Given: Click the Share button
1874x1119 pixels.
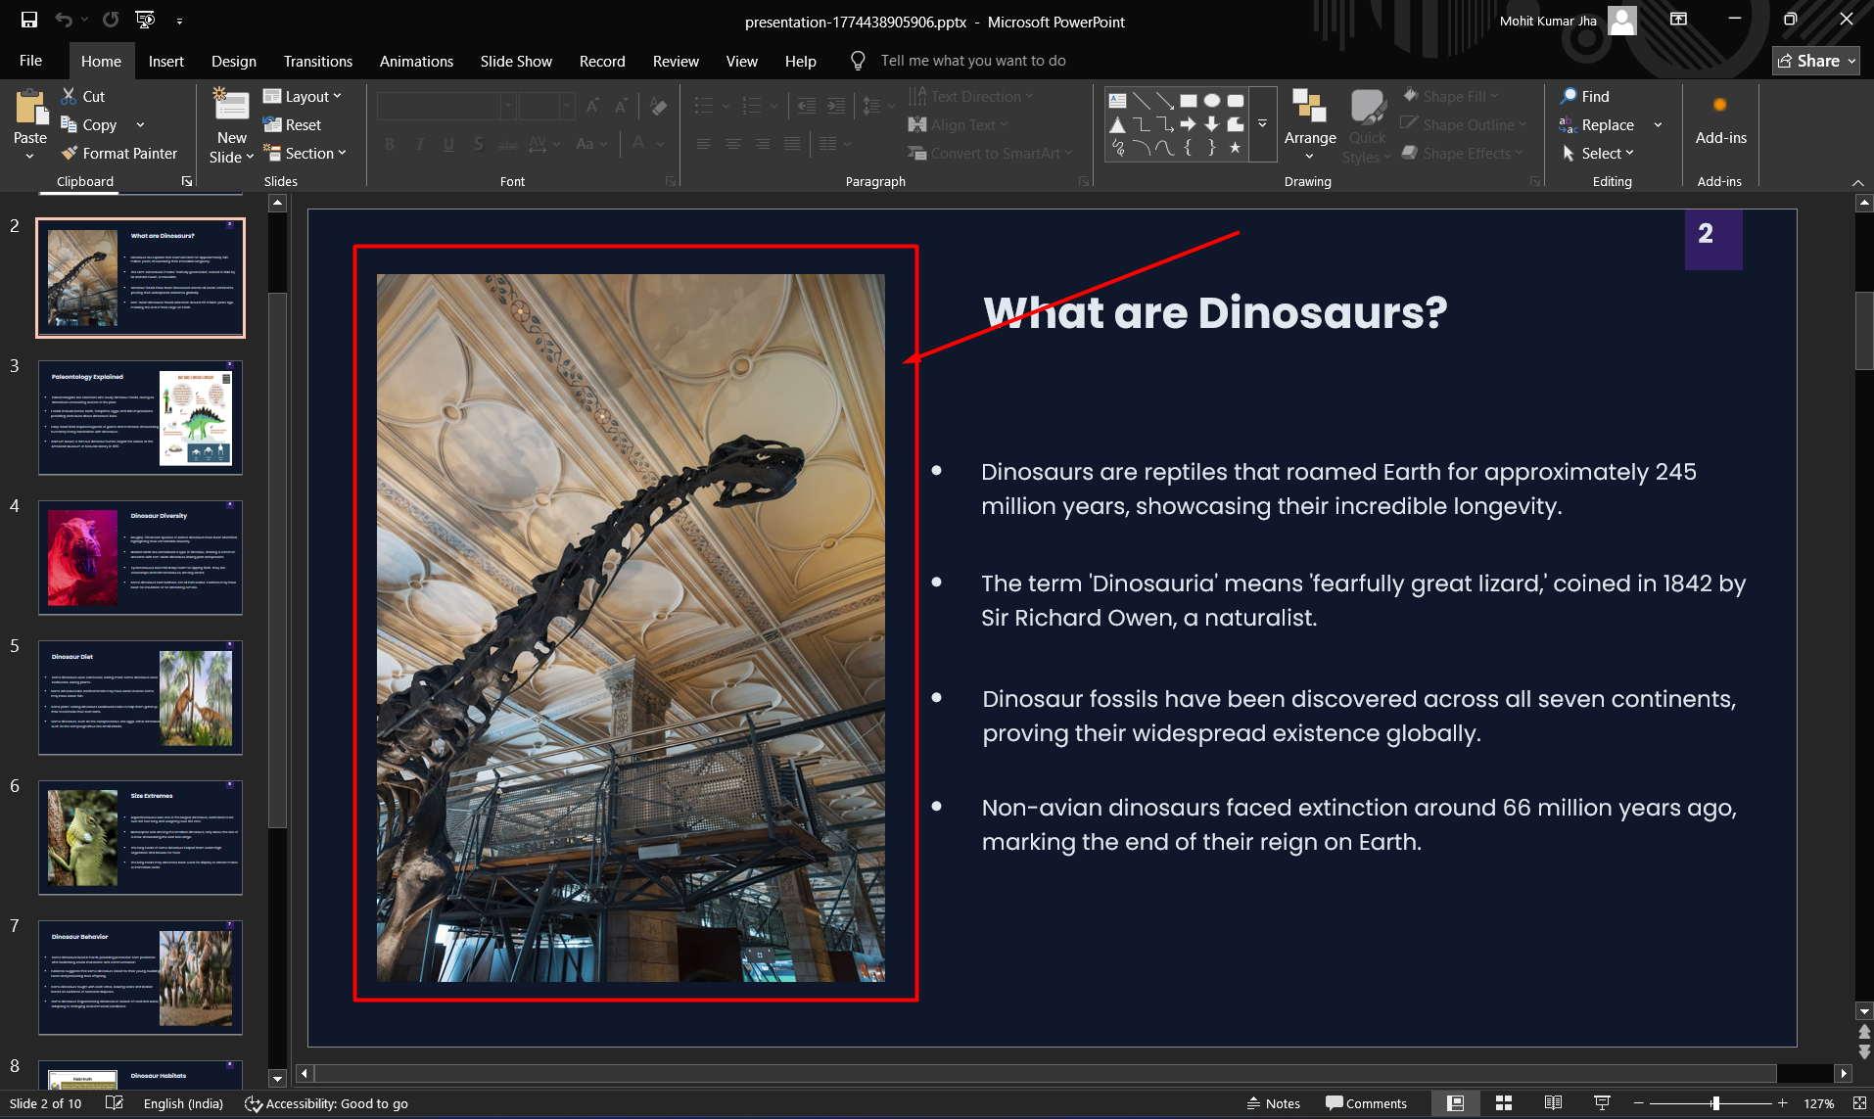Looking at the screenshot, I should click(x=1815, y=61).
